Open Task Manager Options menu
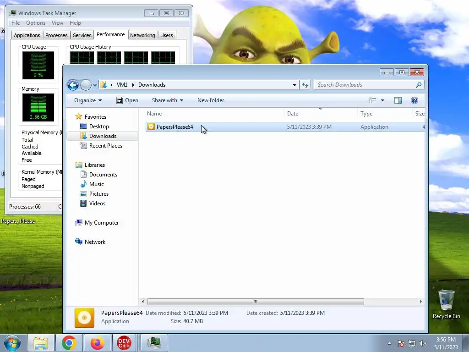The width and height of the screenshot is (469, 352). coord(36,23)
